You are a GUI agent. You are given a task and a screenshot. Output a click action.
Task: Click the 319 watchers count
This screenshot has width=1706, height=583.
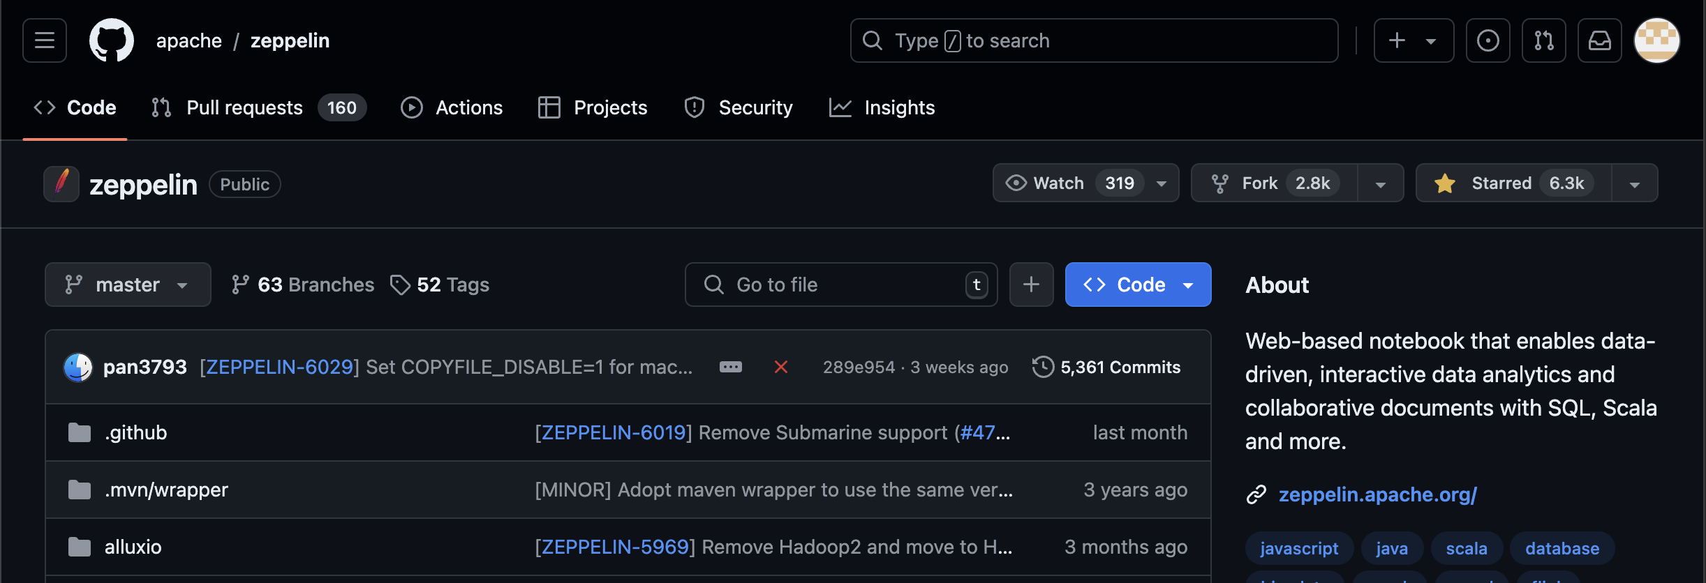click(x=1120, y=183)
